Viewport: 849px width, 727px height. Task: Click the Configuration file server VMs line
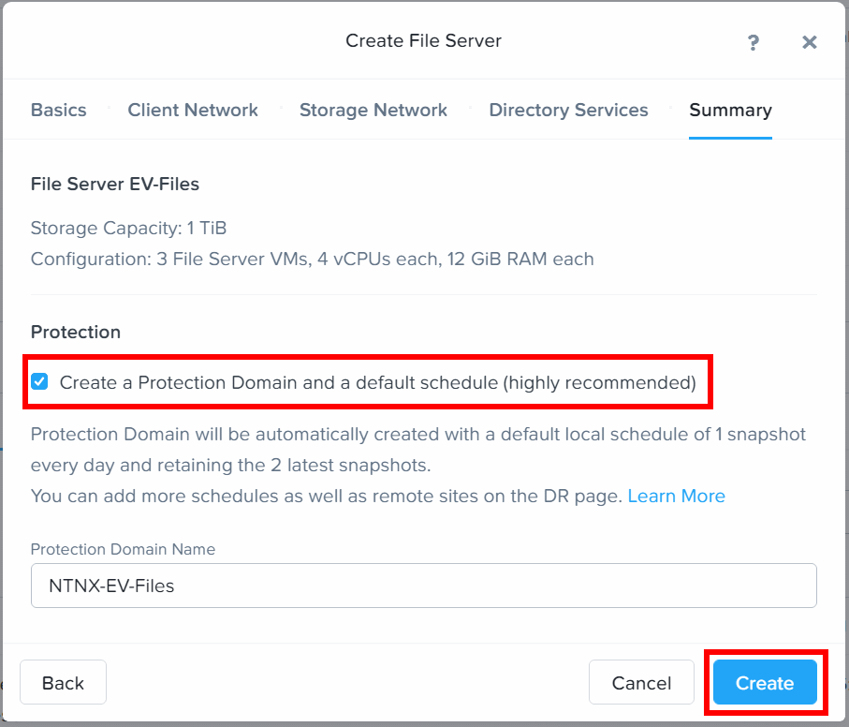(312, 259)
